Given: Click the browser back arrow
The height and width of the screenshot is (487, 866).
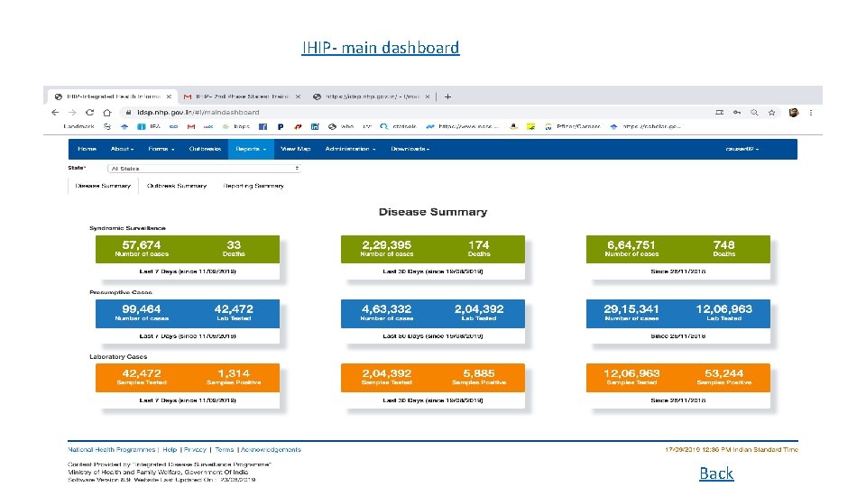Looking at the screenshot, I should pyautogui.click(x=55, y=112).
